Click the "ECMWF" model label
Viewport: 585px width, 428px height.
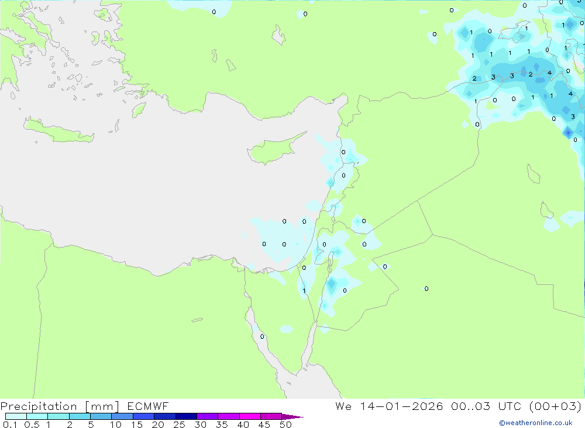148,406
